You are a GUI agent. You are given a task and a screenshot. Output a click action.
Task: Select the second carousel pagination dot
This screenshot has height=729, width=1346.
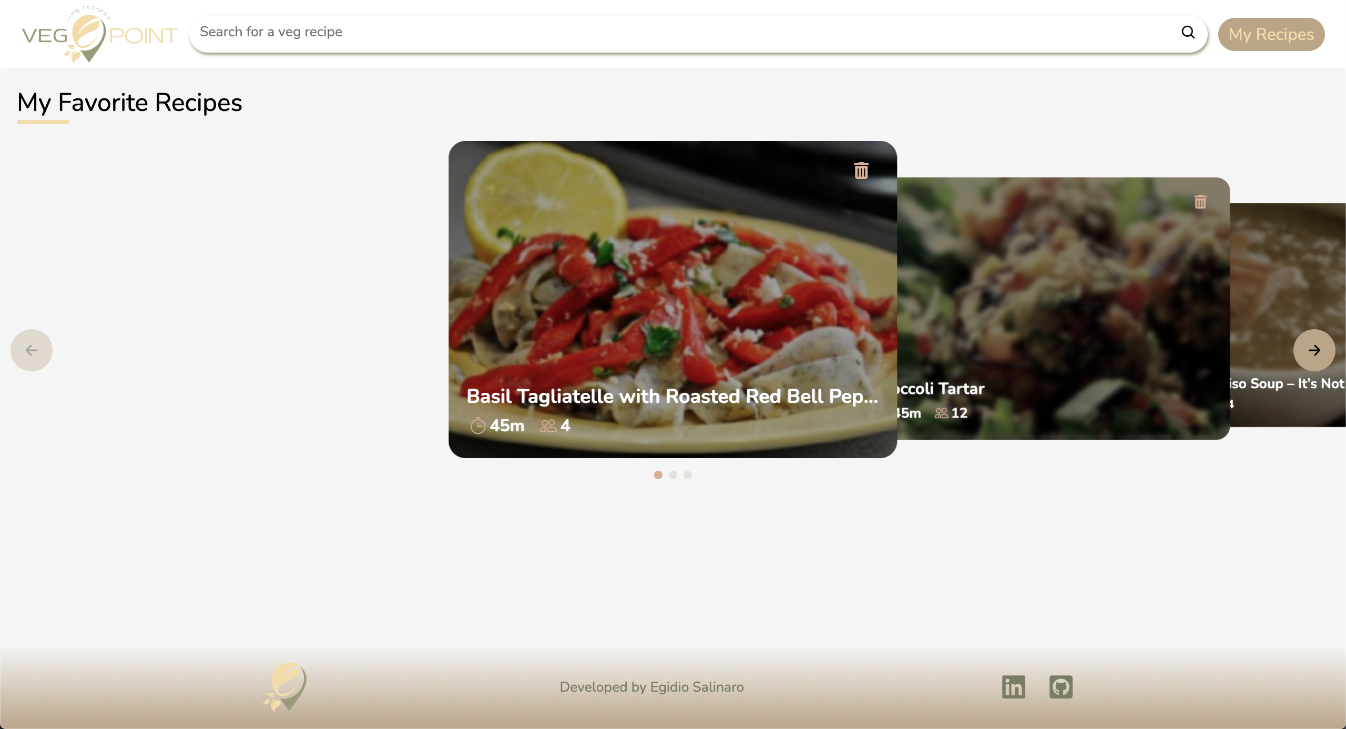point(672,474)
